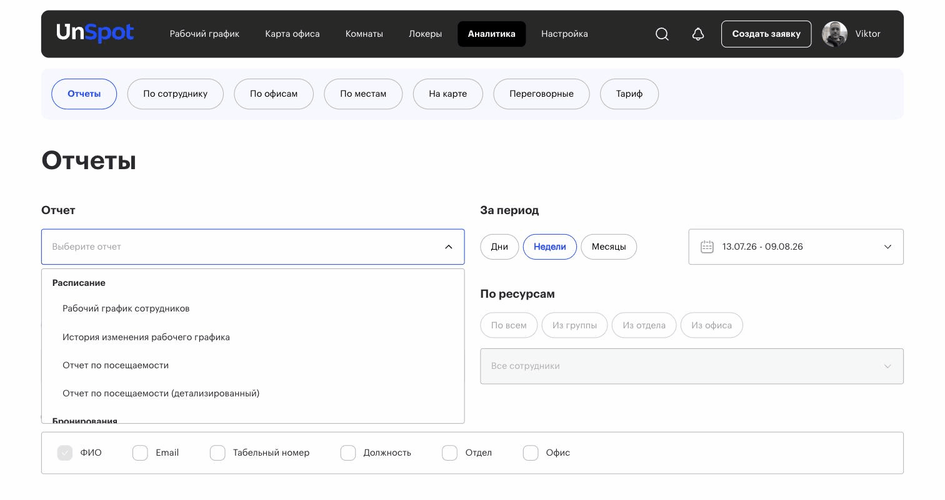Check the Должность checkbox
945x500 pixels.
point(348,453)
